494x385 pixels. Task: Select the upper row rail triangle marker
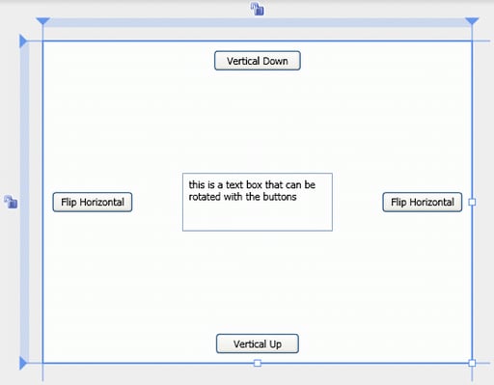tap(23, 41)
